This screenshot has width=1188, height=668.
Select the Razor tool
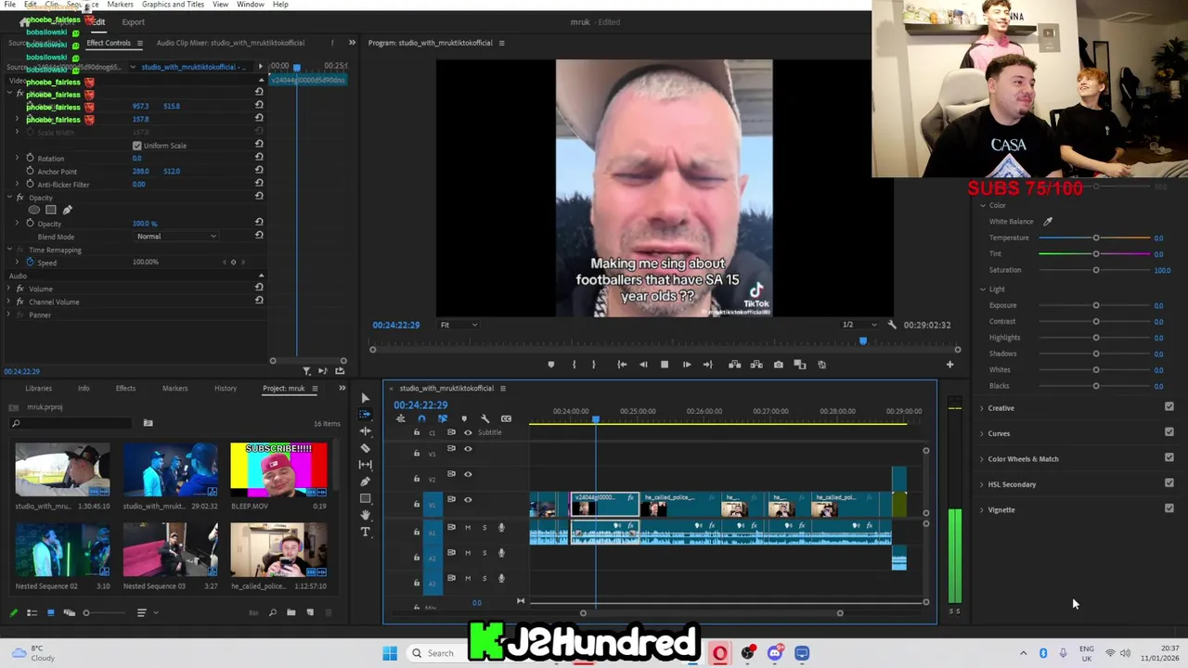(365, 448)
